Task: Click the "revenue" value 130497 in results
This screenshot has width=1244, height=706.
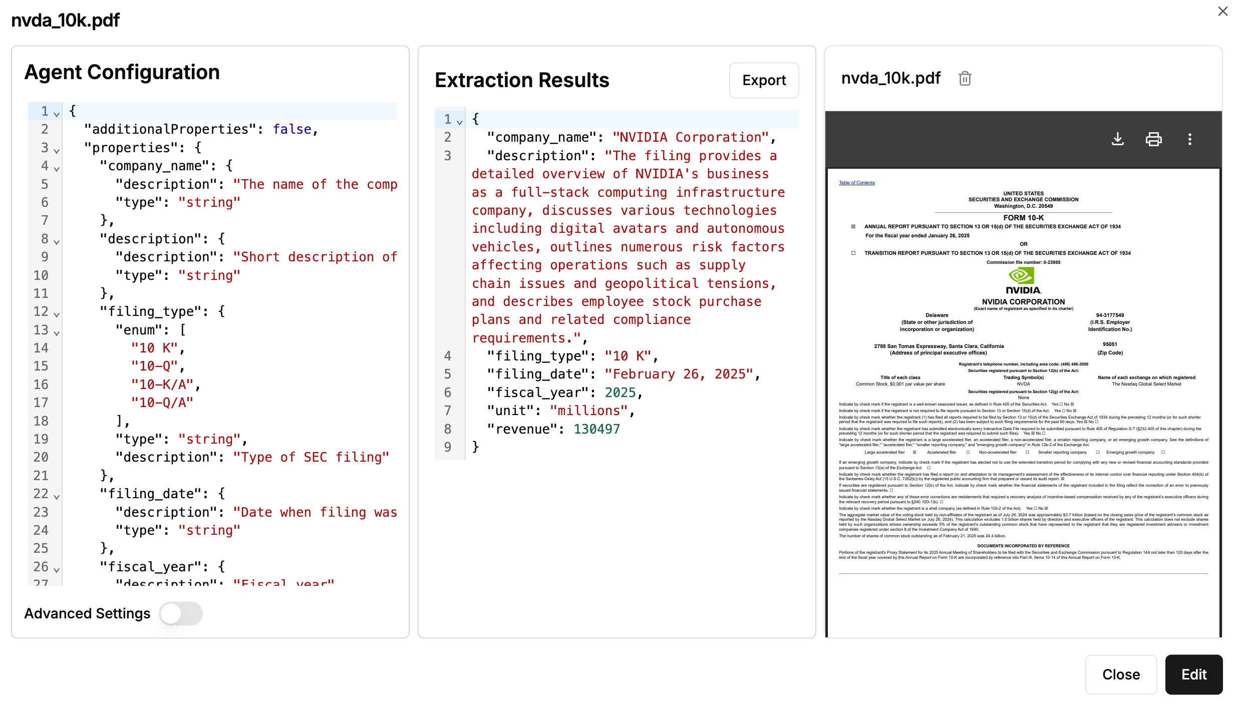Action: click(596, 429)
